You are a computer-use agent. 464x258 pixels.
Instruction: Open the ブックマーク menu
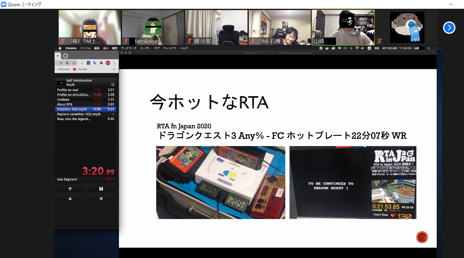tap(129, 48)
